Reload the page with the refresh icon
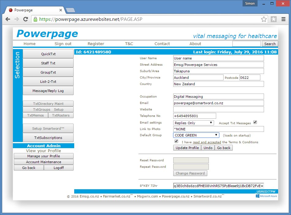 click(26, 19)
